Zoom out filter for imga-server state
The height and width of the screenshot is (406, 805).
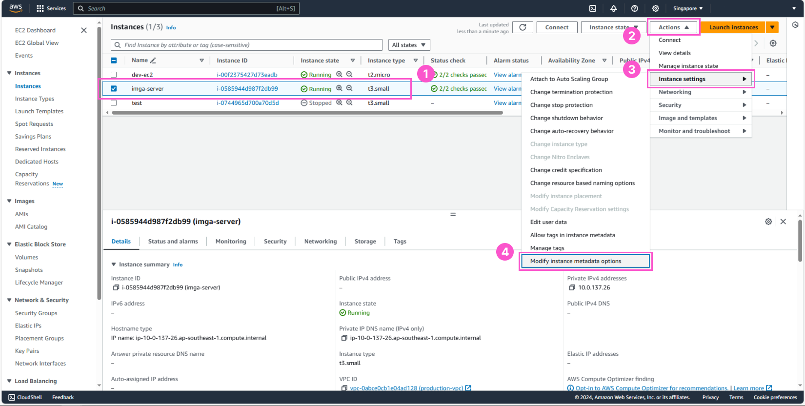pos(349,88)
